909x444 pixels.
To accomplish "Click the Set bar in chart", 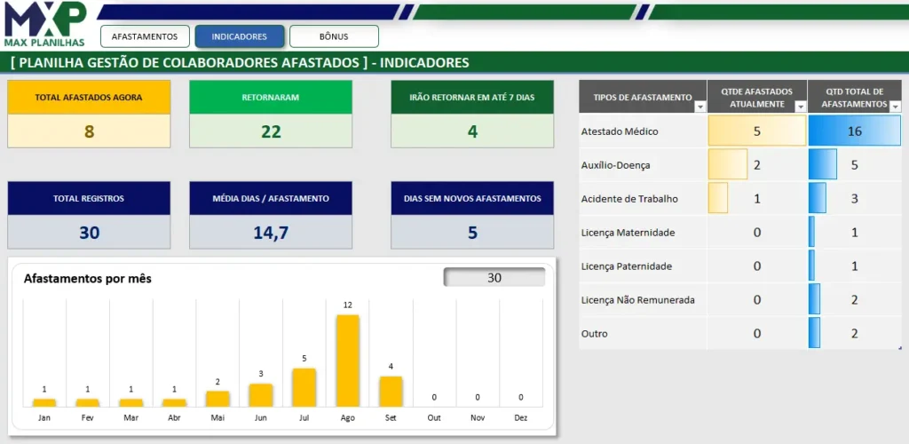I will (x=391, y=392).
